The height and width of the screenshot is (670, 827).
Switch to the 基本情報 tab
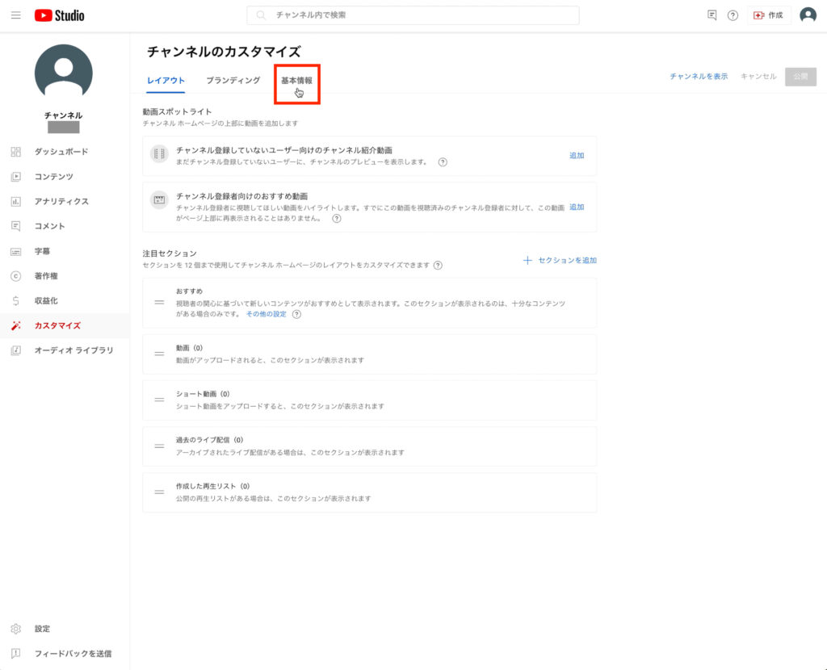[296, 81]
